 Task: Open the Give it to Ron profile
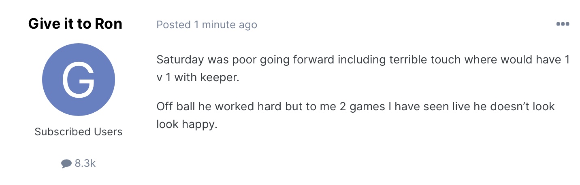[x=75, y=24]
